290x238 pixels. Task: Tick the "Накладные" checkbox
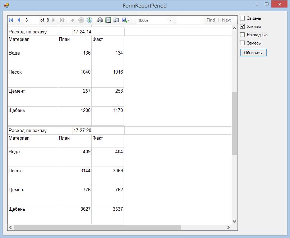[243, 34]
